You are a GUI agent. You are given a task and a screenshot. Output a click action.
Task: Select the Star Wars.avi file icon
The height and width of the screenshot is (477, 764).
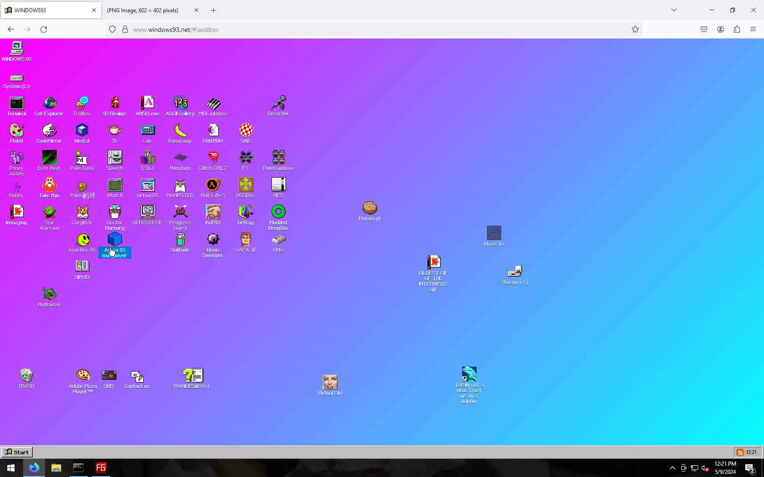[x=49, y=218]
